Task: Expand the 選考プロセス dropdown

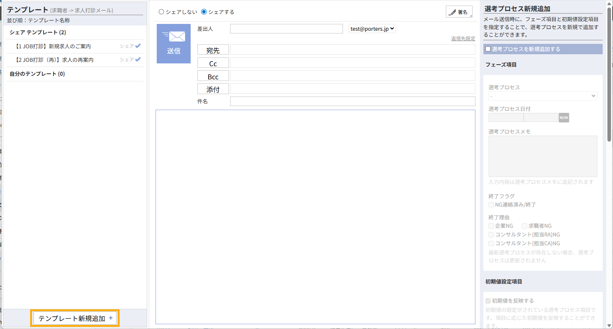Action: tap(542, 96)
